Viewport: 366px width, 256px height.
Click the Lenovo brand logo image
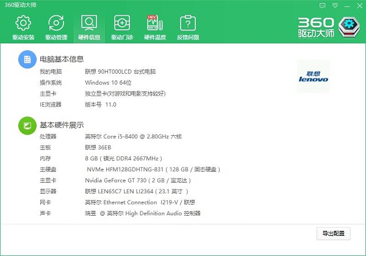tap(314, 76)
